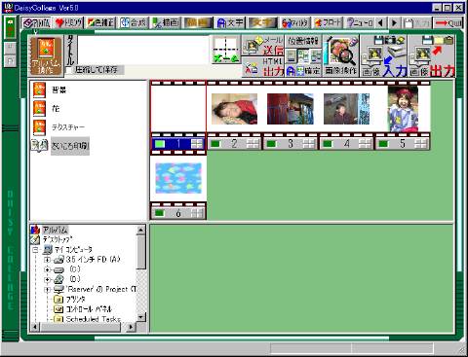This screenshot has height=357, width=468.
Task: Click the 画像出力 export icon
Action: [x=432, y=56]
